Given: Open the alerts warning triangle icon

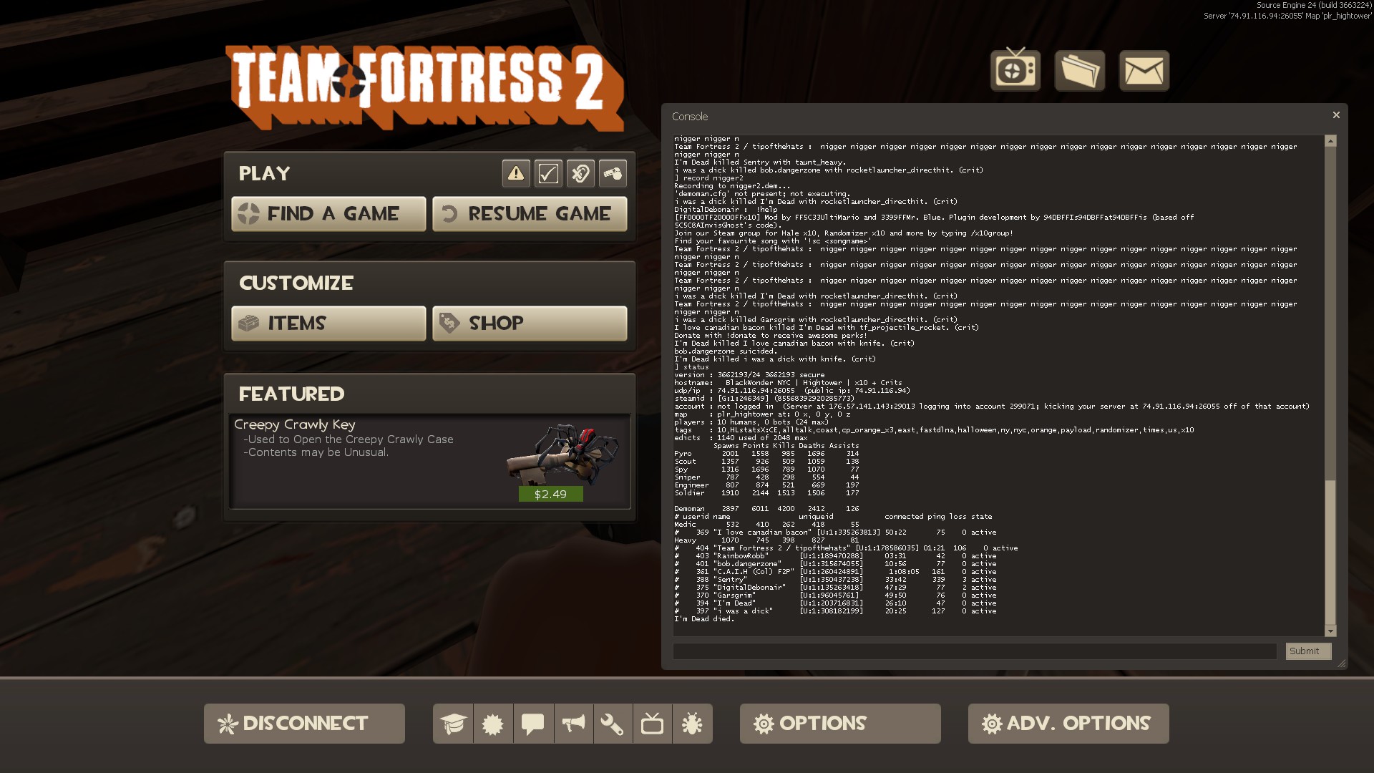Looking at the screenshot, I should pyautogui.click(x=516, y=173).
